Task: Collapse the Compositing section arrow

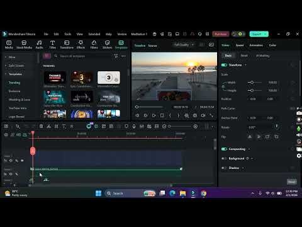Action: coord(249,149)
